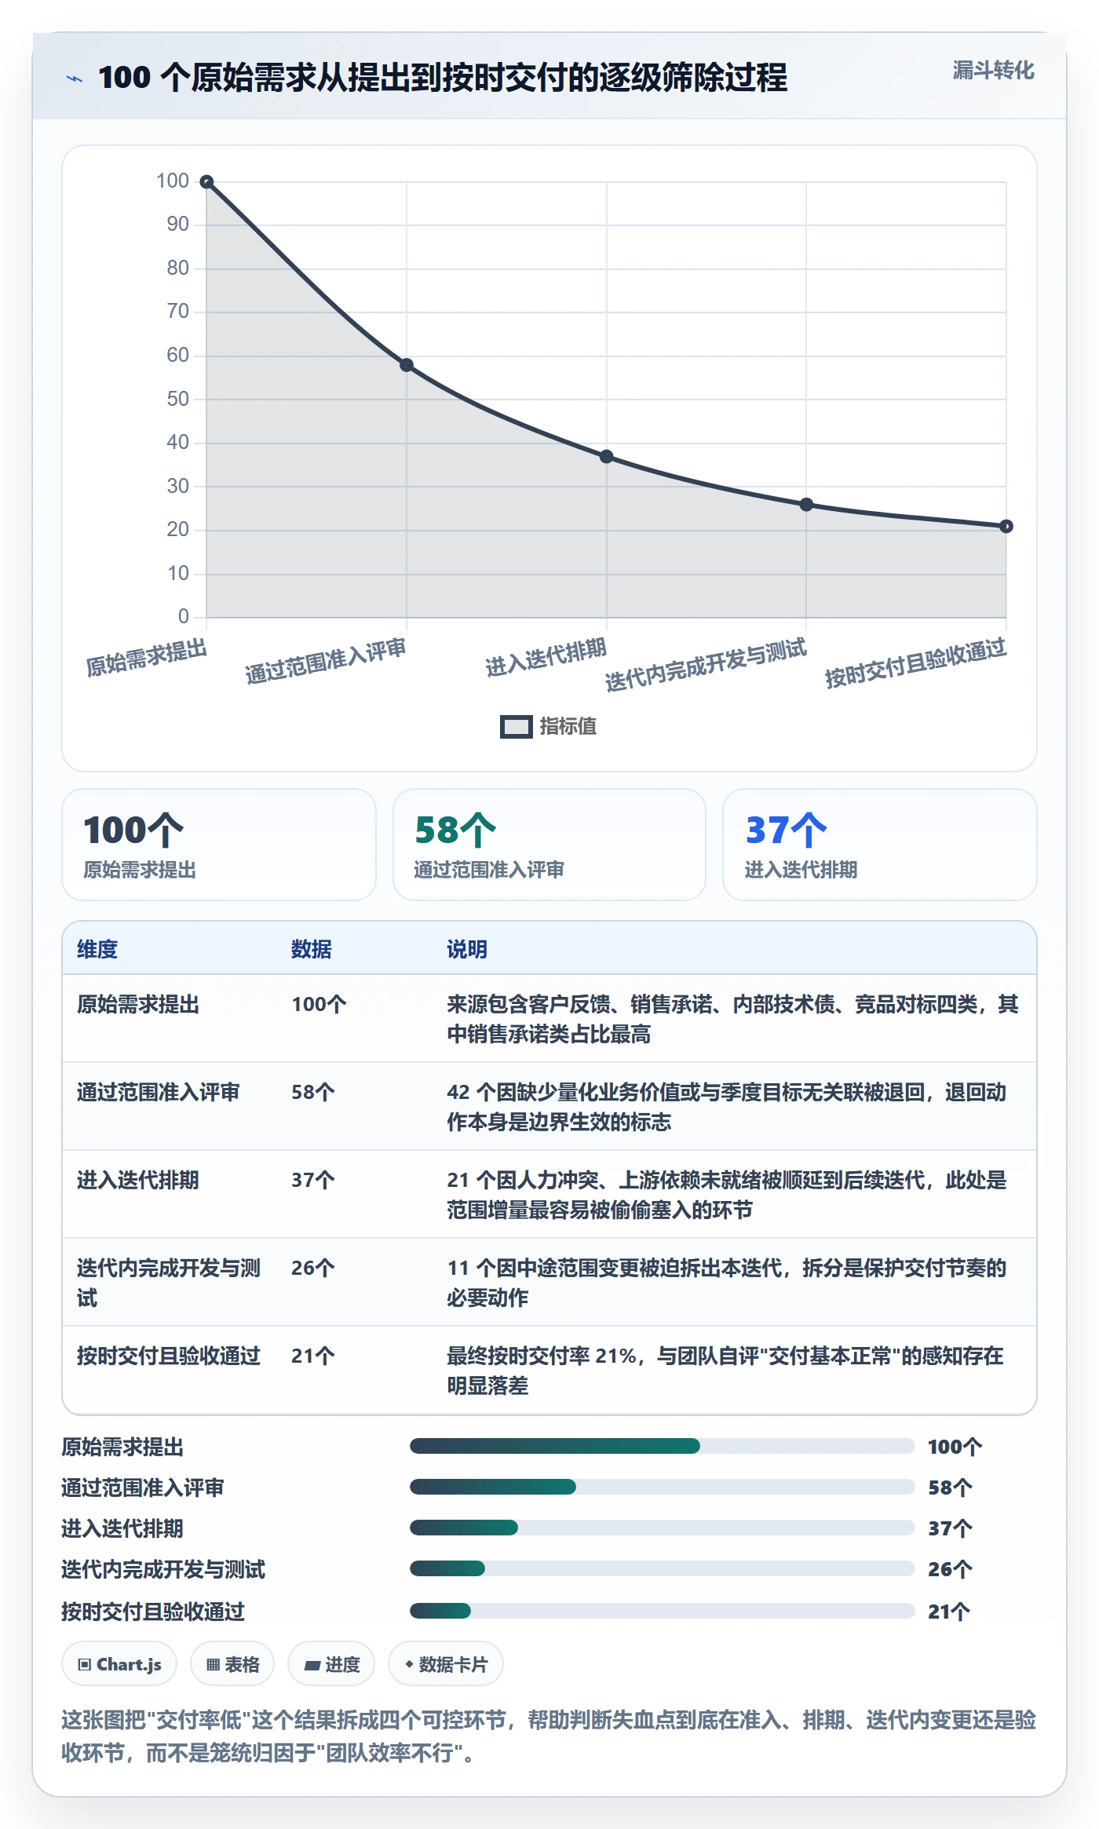Viewport: 1099px width, 1829px height.
Task: Select the 37个 进入迭代排期 data card
Action: [880, 845]
